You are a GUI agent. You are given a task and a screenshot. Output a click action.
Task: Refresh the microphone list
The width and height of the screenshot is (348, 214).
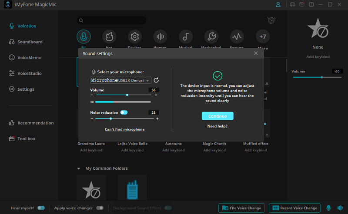pyautogui.click(x=156, y=80)
